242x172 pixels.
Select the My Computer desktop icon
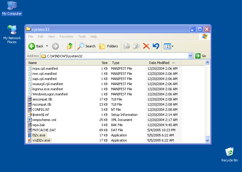(x=12, y=8)
